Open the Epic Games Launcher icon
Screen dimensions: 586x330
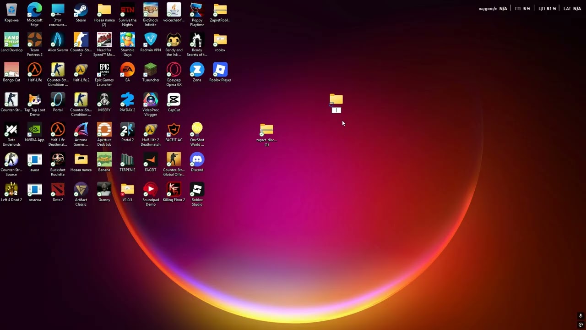[104, 70]
